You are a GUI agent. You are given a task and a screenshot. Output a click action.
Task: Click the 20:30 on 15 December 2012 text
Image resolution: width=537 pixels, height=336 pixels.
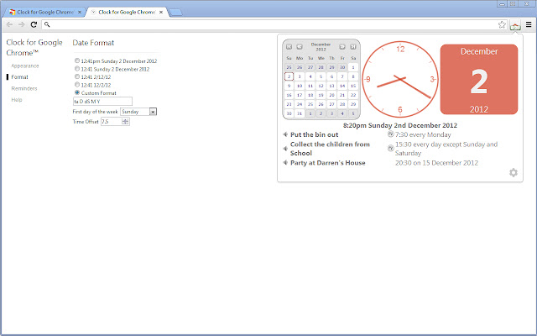point(436,162)
